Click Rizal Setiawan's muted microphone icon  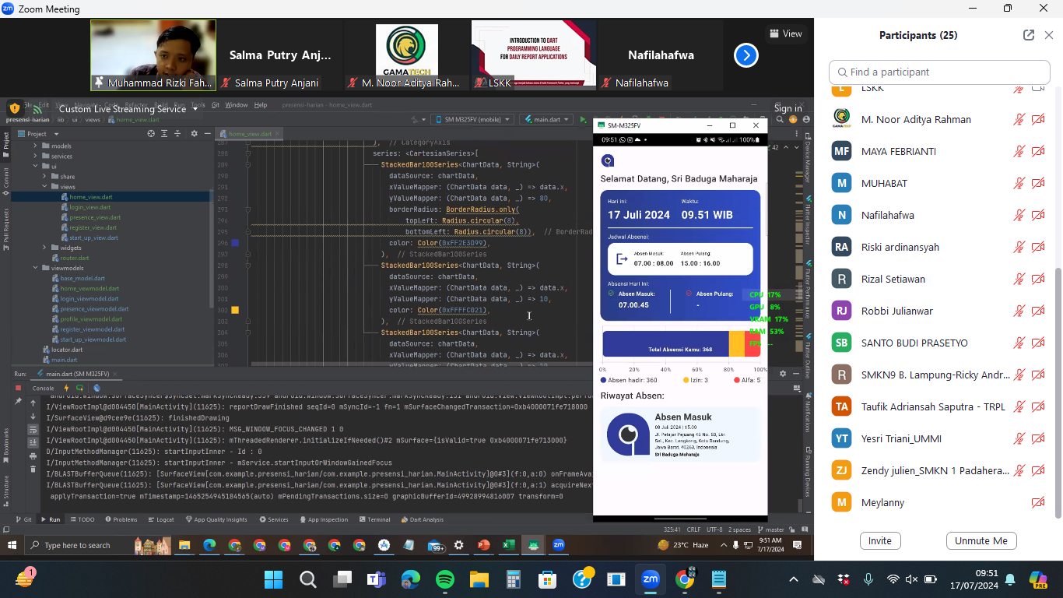(1019, 279)
